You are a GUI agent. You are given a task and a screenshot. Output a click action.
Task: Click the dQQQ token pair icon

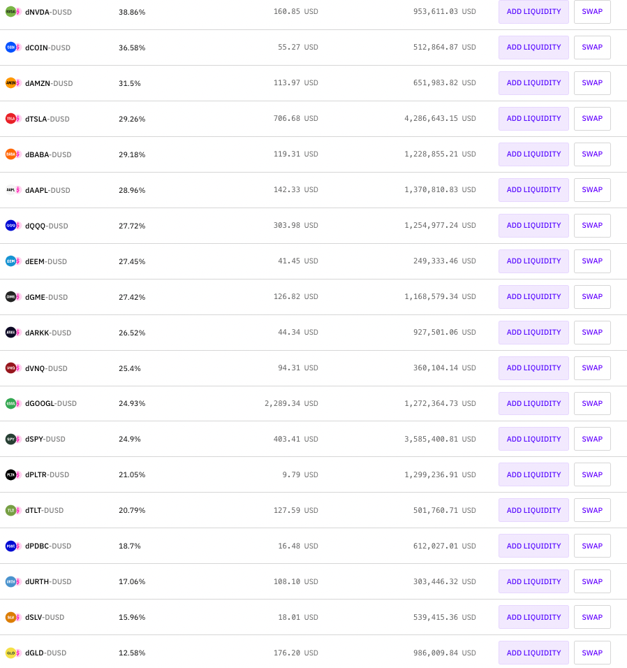[x=13, y=226]
